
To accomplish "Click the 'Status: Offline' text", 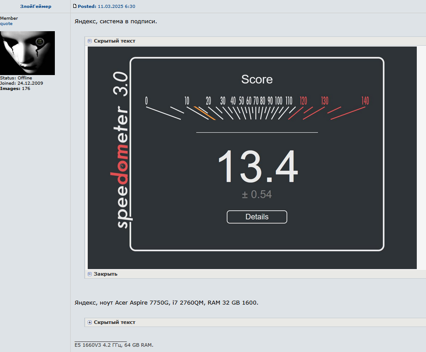I will [16, 78].
